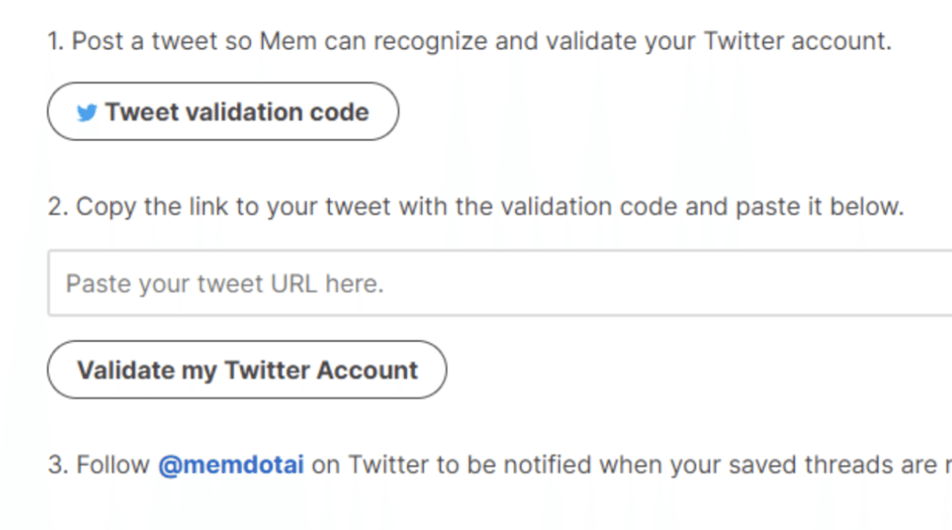This screenshot has height=530, width=952.
Task: Click the step 2 instruction sentence
Action: [475, 207]
